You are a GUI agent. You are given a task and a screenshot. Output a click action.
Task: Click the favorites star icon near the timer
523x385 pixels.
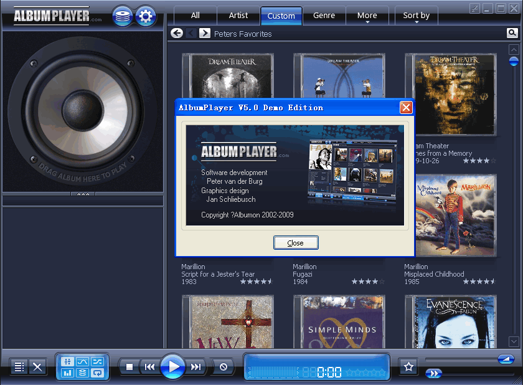tap(408, 367)
